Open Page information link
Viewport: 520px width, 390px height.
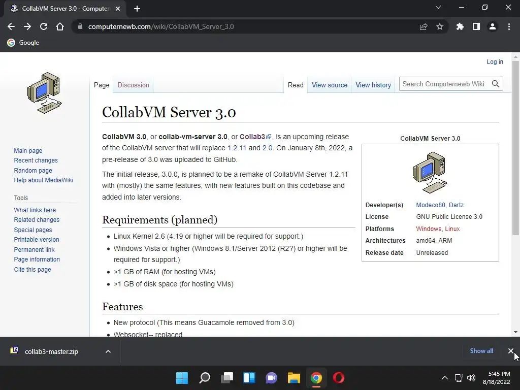pos(37,259)
